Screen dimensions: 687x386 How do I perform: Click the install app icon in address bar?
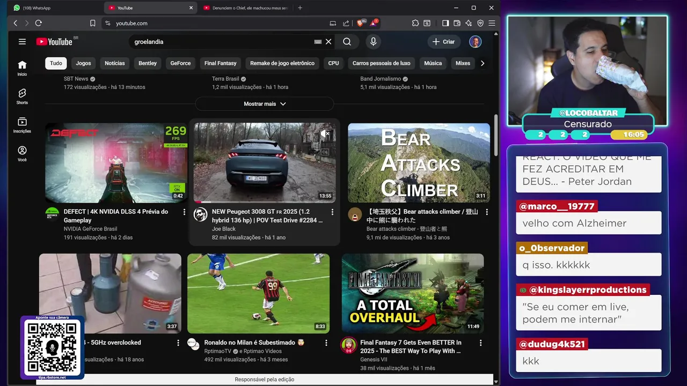pos(333,23)
